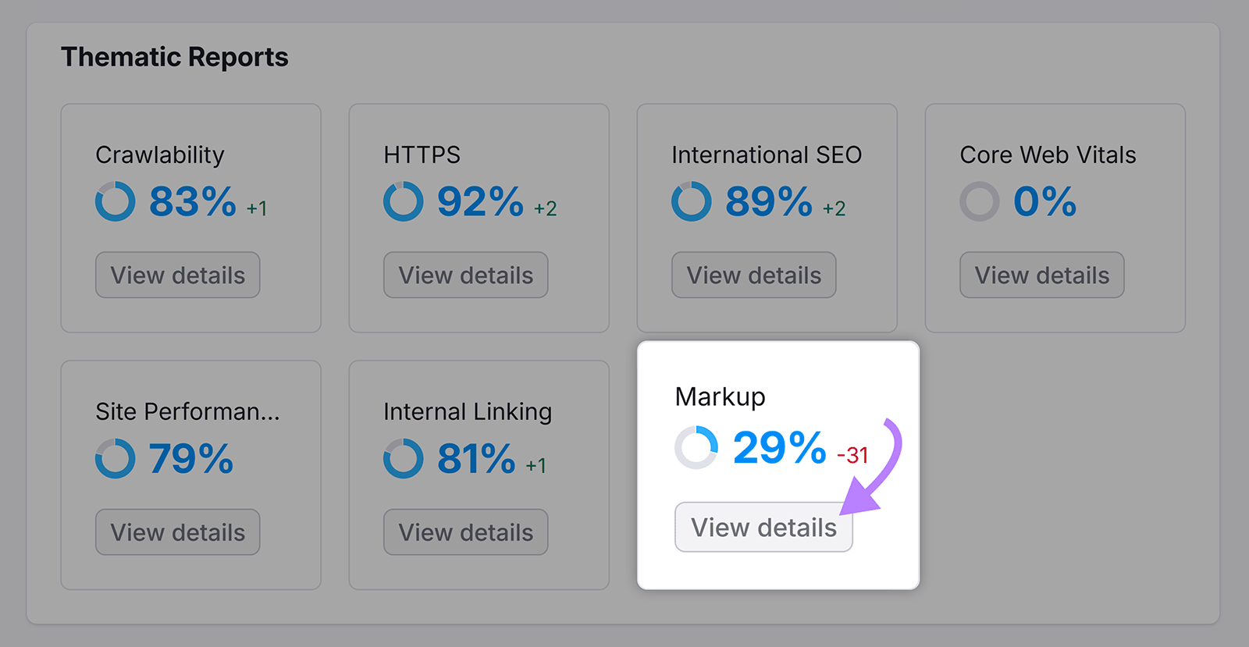View details for HTTPS report
1249x647 pixels.
(465, 275)
